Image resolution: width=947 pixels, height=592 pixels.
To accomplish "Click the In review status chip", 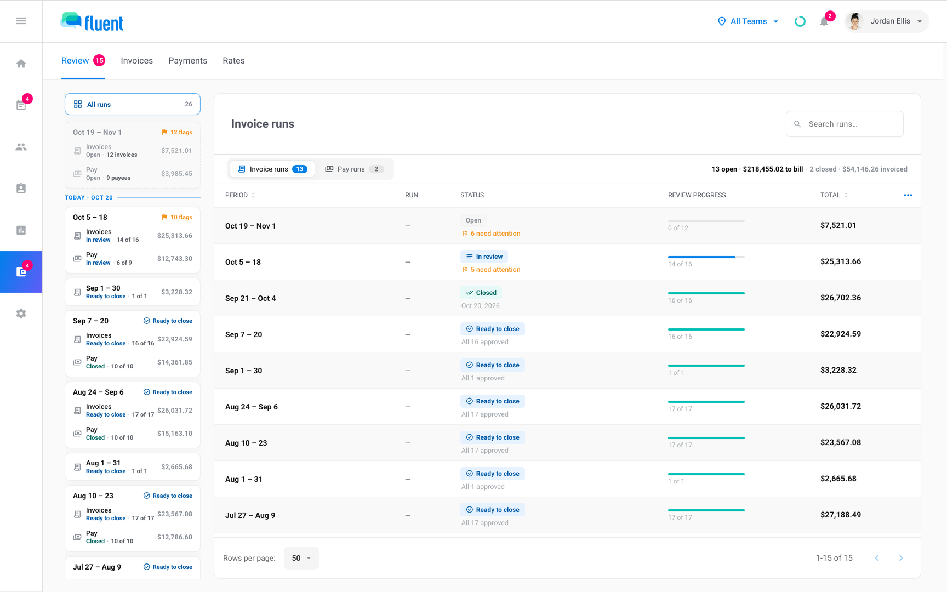I will click(484, 257).
